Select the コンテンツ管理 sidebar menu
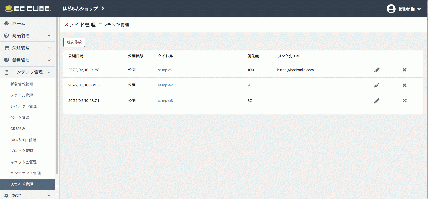This screenshot has width=428, height=199. 27,72
